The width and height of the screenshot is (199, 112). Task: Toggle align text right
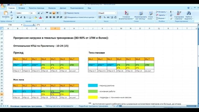(x=54, y=17)
